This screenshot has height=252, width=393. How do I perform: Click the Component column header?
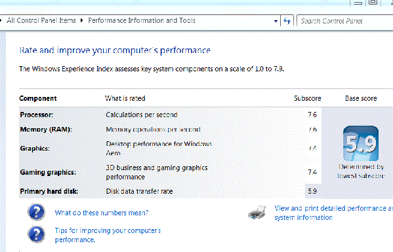[38, 98]
